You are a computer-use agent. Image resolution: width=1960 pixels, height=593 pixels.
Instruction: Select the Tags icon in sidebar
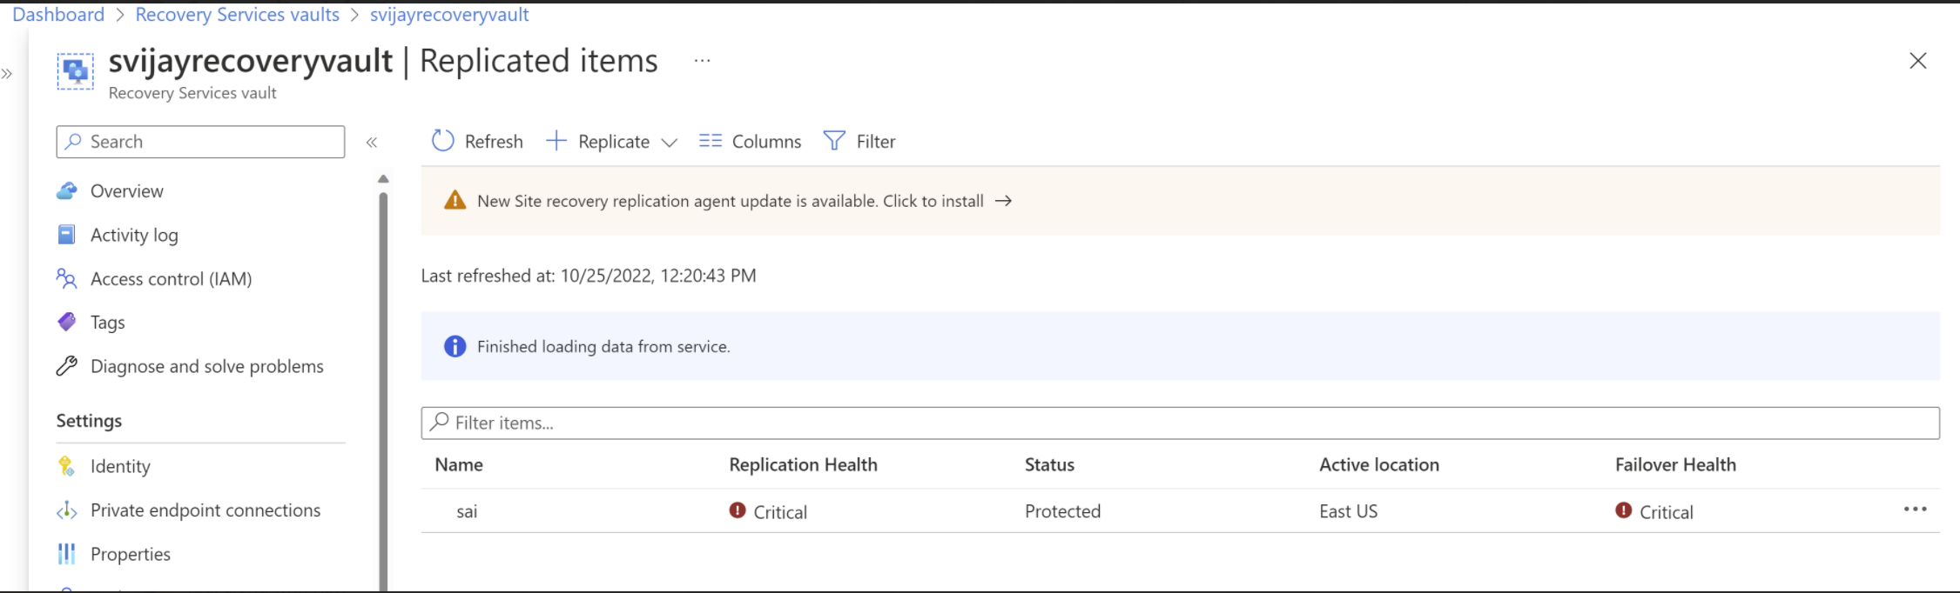pos(67,323)
